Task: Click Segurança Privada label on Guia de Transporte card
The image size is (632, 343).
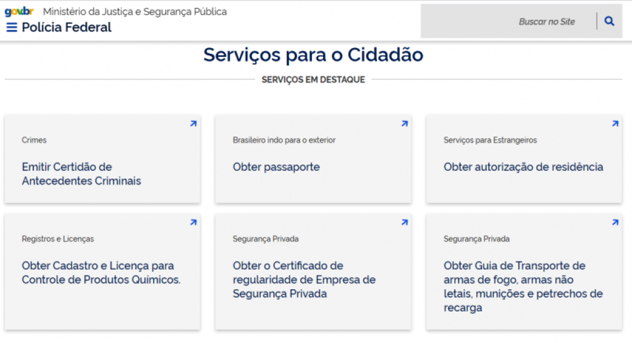Action: 476,239
